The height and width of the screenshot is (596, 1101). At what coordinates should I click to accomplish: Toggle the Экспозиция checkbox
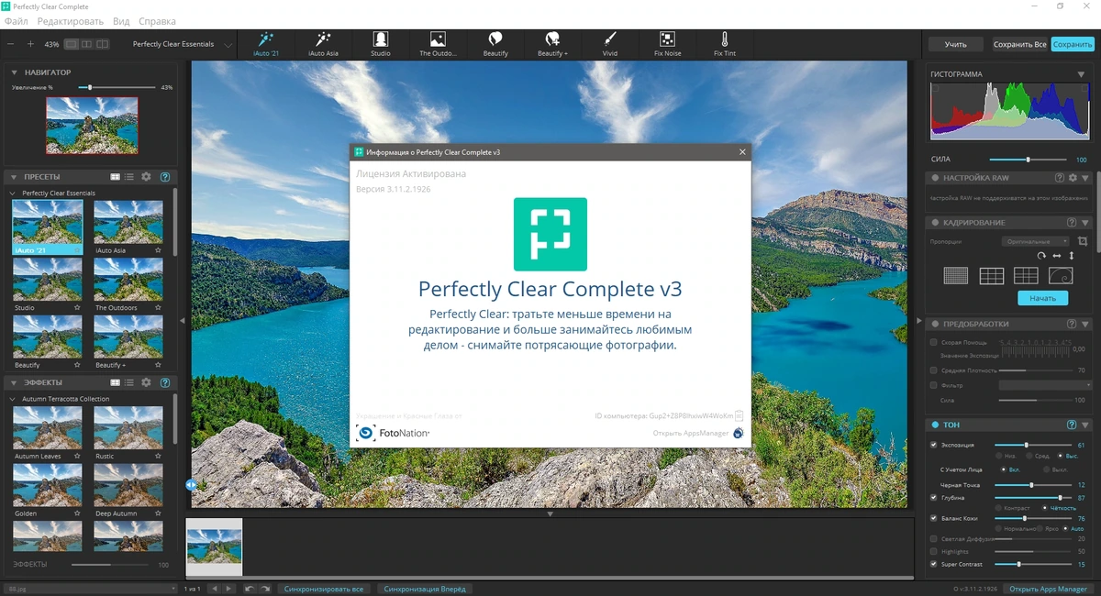(x=934, y=445)
